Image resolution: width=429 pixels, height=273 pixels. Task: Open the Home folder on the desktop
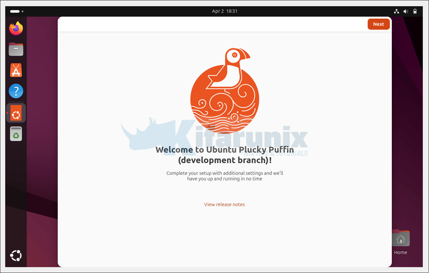[400, 239]
